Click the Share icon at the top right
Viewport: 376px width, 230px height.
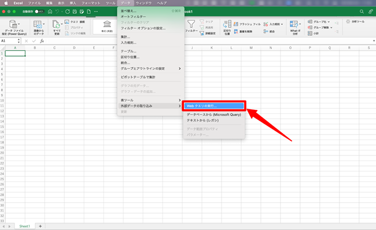coord(370,12)
